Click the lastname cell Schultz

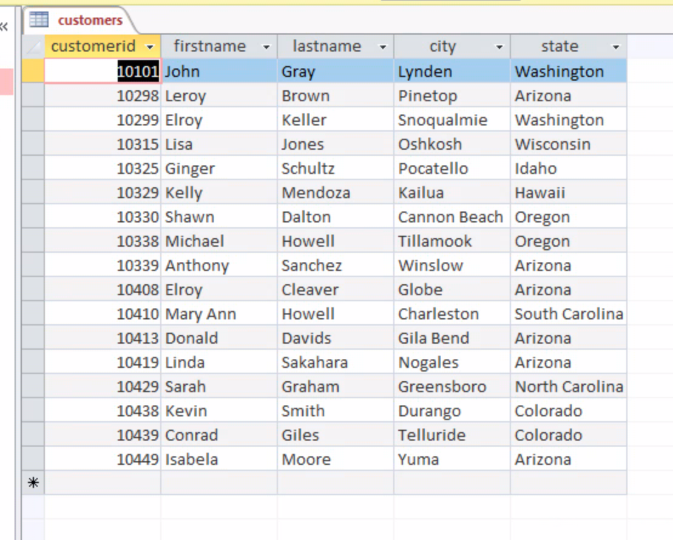click(x=336, y=168)
